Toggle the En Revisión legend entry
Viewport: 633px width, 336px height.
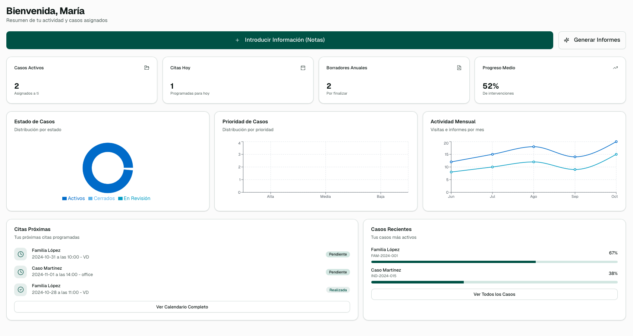point(134,198)
